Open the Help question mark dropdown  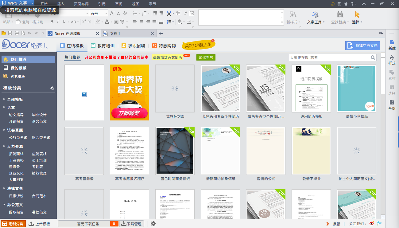353,4
